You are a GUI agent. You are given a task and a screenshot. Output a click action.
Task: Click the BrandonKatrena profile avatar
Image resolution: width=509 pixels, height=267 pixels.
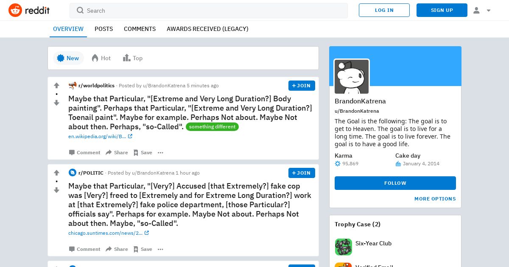(x=352, y=77)
